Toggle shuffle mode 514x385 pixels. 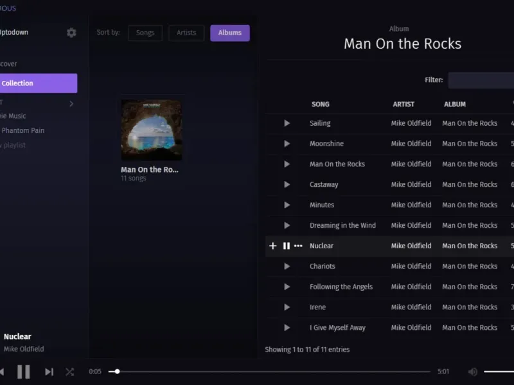pyautogui.click(x=69, y=372)
